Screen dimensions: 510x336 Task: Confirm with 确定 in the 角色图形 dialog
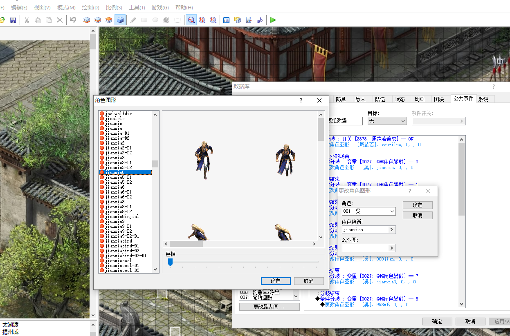coord(276,281)
